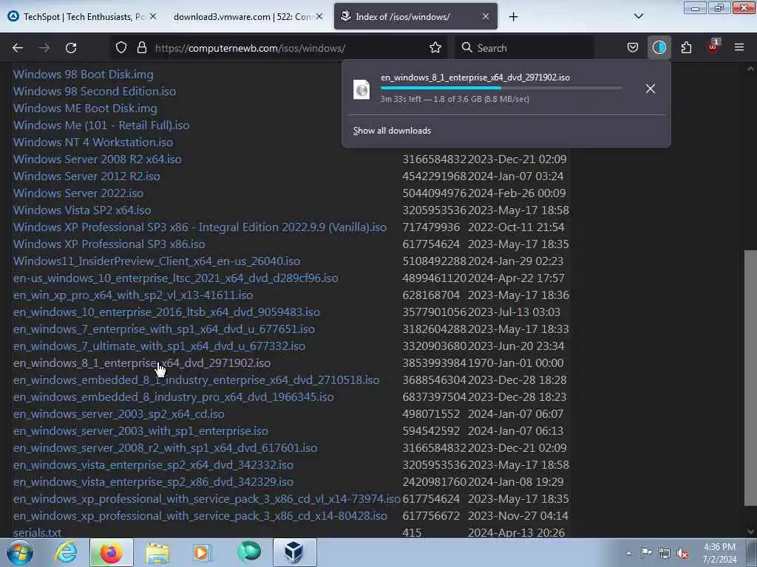Open Windows 98 Boot Disk.img link
Viewport: 757px width, 567px height.
83,75
